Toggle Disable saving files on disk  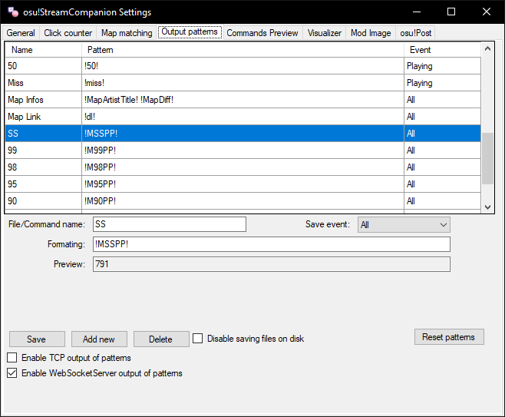pyautogui.click(x=198, y=339)
